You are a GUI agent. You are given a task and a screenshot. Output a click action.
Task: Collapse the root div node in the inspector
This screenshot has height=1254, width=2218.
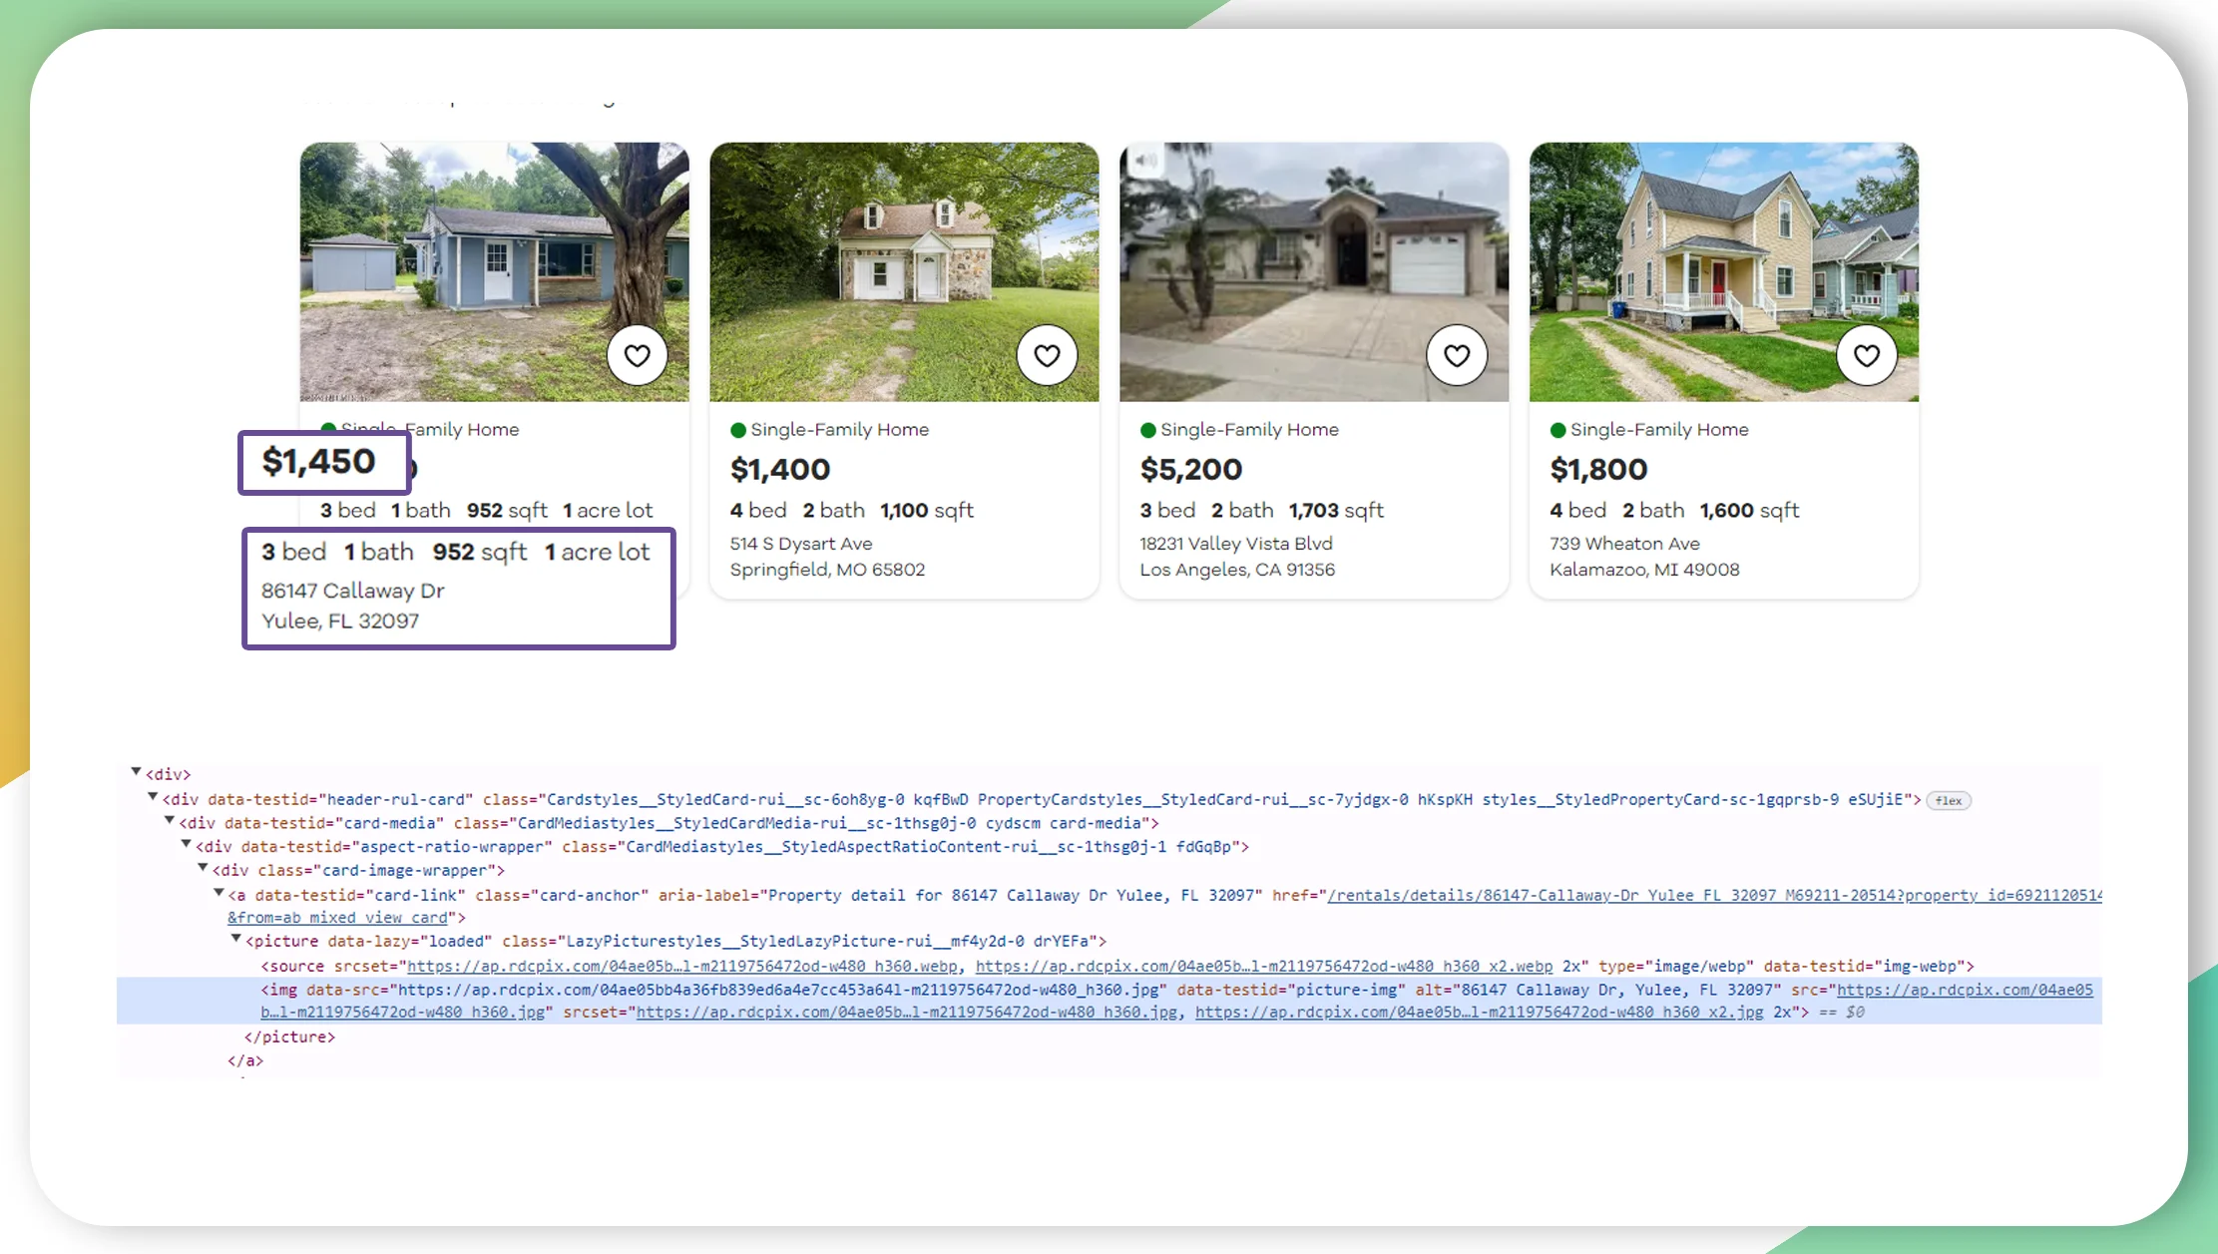coord(137,771)
